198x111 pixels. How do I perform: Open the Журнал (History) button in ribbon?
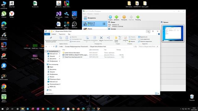pyautogui.click(x=132, y=41)
